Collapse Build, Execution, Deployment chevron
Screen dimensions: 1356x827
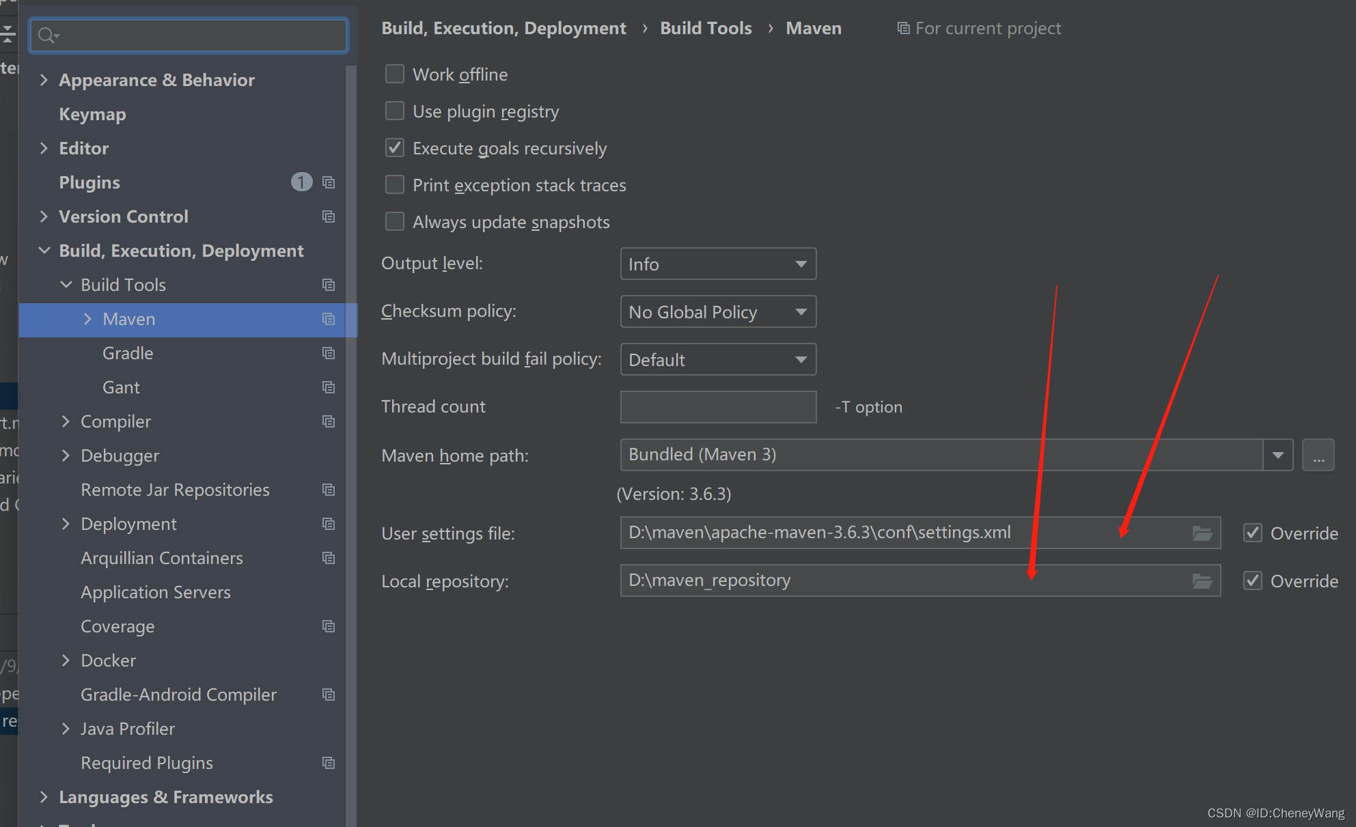pyautogui.click(x=44, y=251)
